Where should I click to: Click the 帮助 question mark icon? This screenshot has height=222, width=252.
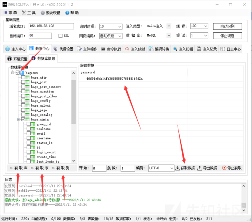[x=67, y=13]
